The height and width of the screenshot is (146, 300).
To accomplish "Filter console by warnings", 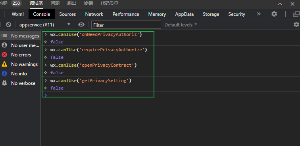I will point(20,64).
